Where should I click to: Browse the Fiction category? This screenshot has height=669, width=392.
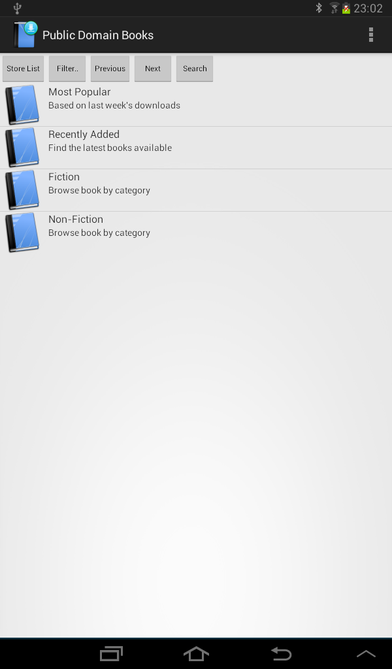(x=196, y=190)
